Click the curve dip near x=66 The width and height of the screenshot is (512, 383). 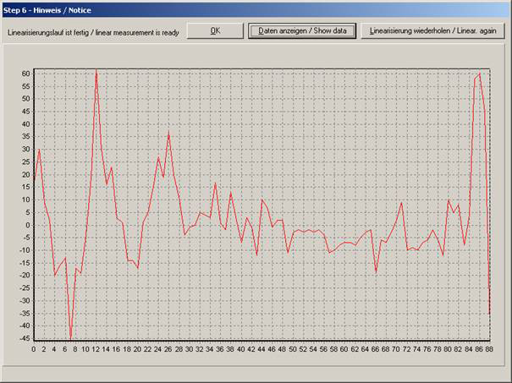(x=376, y=271)
